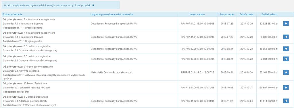Open details for call RPMP.07.01.01-IZ.00-12-003/15
Image resolution: width=294 pixels, height=108 pixels.
[286, 37]
